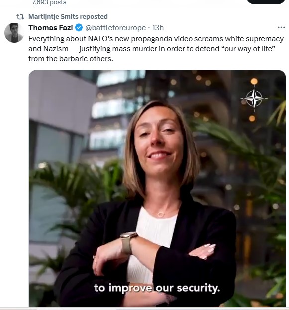Viewport: 289px width, 310px height.
Task: Click the black button at top right
Action: point(266,2)
